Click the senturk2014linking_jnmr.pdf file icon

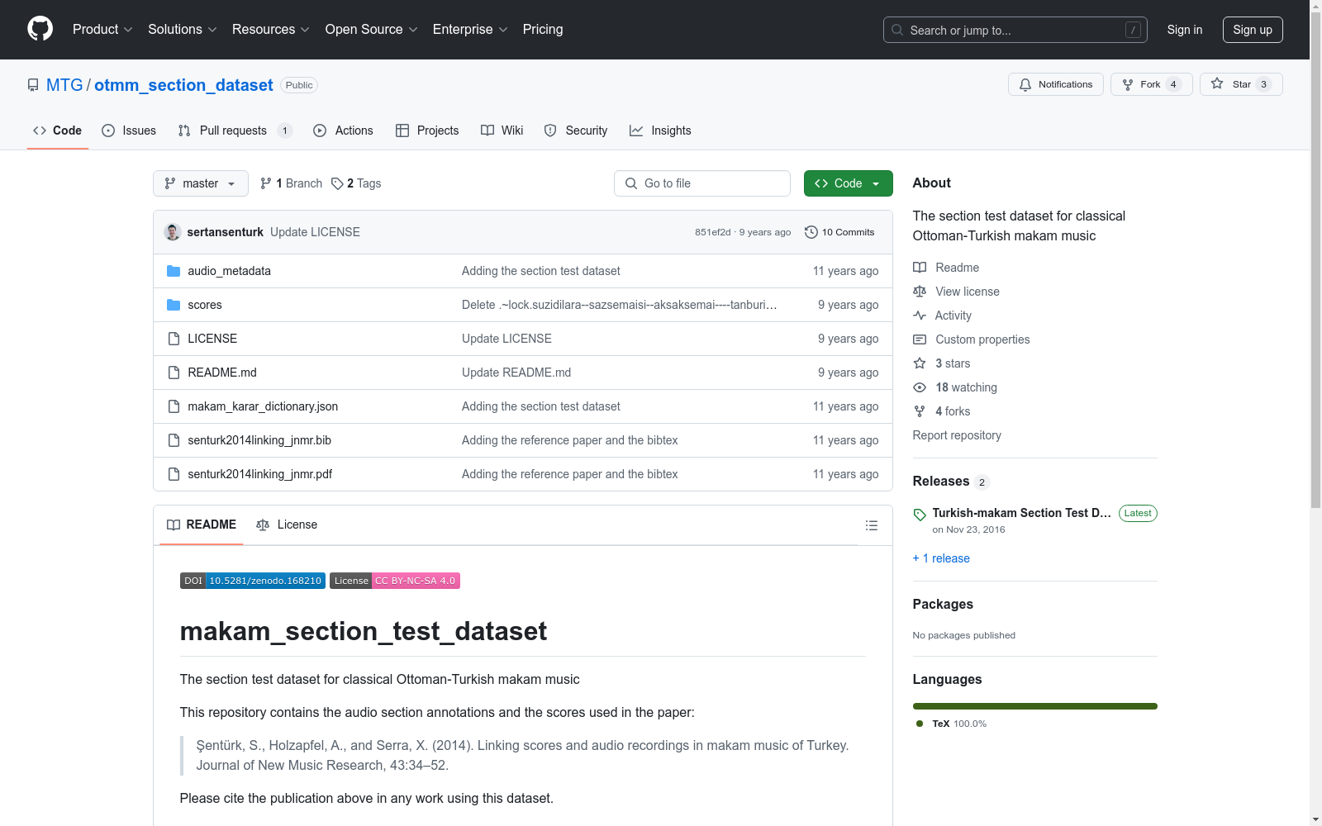(174, 474)
